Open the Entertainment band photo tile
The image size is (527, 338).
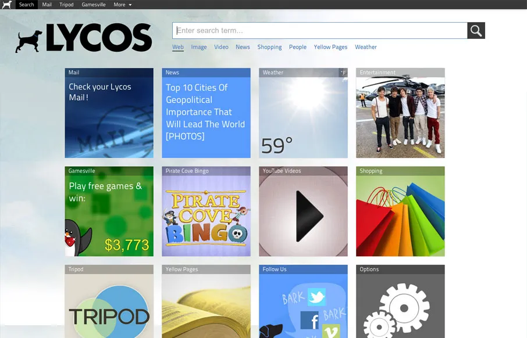(400, 113)
